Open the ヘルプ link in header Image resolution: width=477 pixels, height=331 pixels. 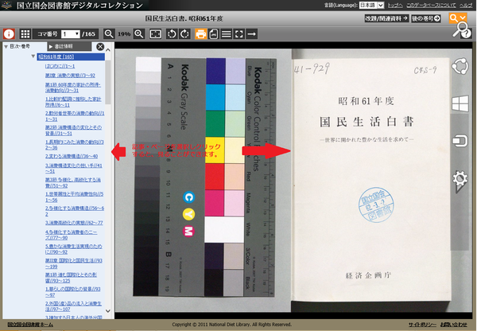pos(466,6)
